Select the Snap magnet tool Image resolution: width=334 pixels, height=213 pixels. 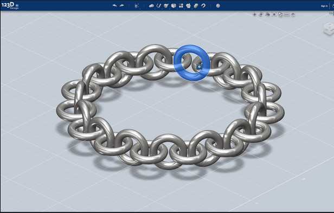[x=203, y=6]
